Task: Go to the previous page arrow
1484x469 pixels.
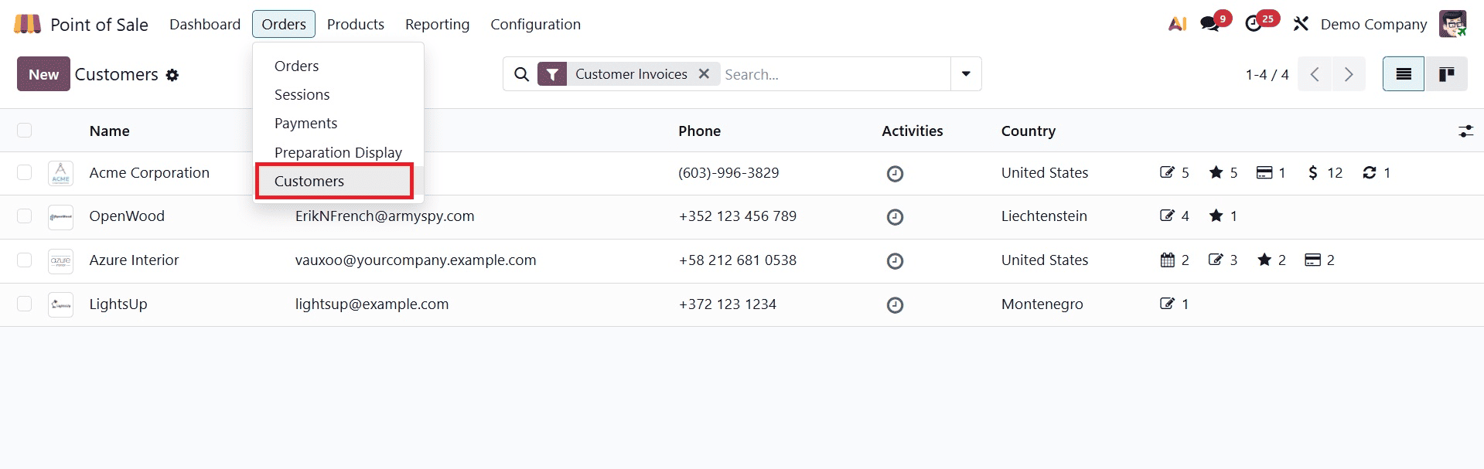Action: coord(1315,74)
